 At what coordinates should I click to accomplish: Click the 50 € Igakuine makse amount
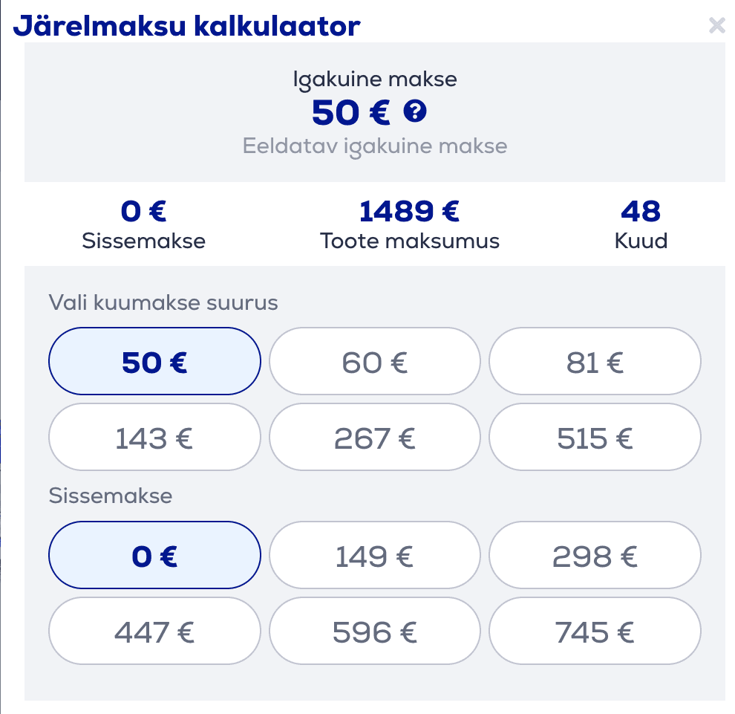pos(350,113)
